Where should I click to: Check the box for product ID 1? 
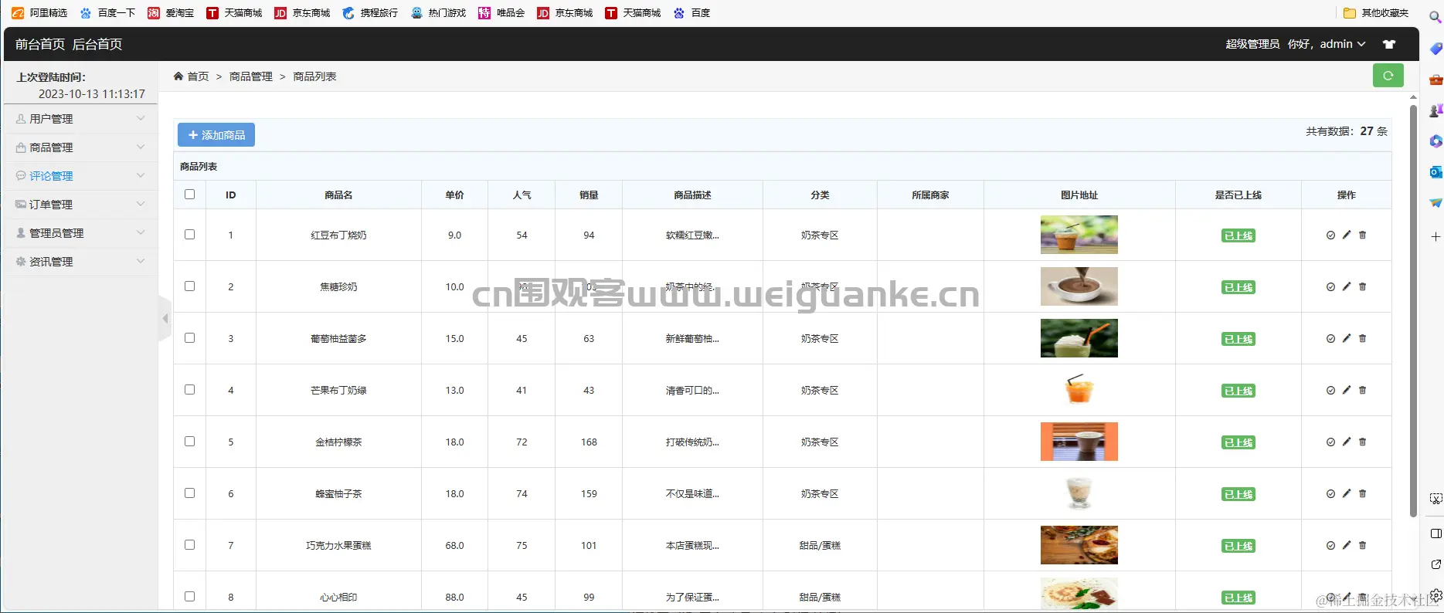[x=189, y=235]
